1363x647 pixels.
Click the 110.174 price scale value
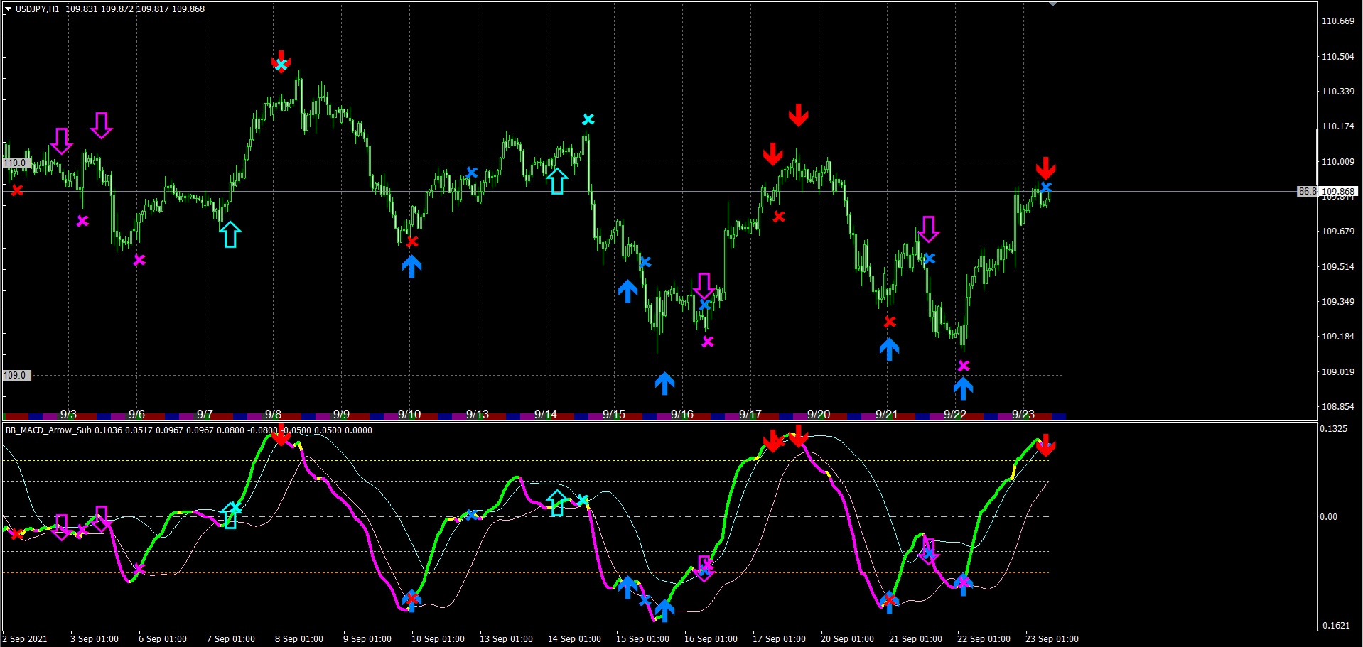(1338, 126)
